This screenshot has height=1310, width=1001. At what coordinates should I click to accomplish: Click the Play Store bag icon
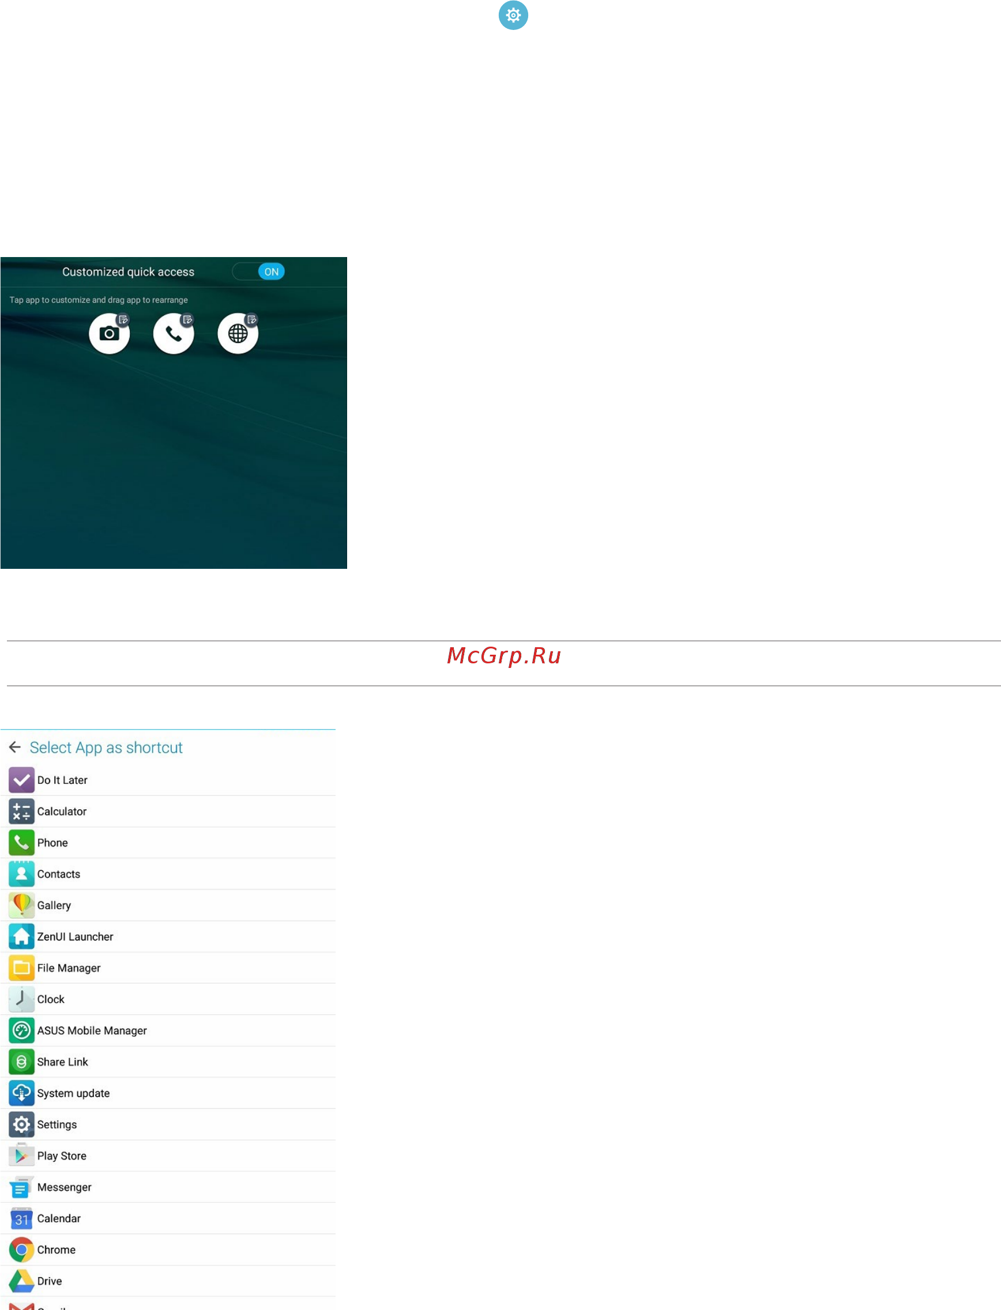coord(21,1155)
